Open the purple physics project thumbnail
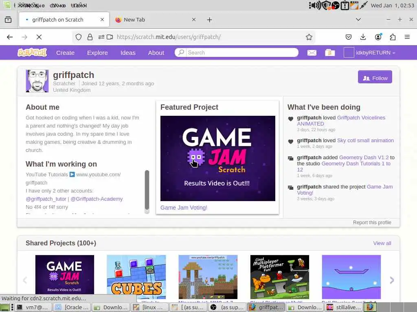Image resolution: width=417 pixels, height=312 pixels. click(x=351, y=277)
